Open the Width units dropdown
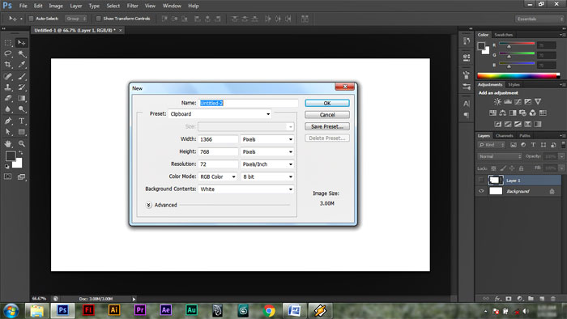Screen dimensions: 567x319 (267, 139)
